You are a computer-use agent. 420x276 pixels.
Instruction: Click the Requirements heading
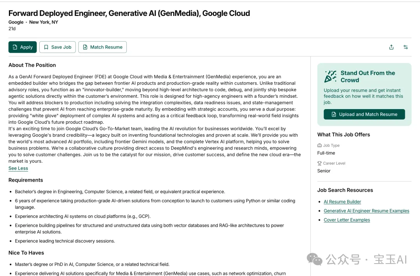pos(26,180)
